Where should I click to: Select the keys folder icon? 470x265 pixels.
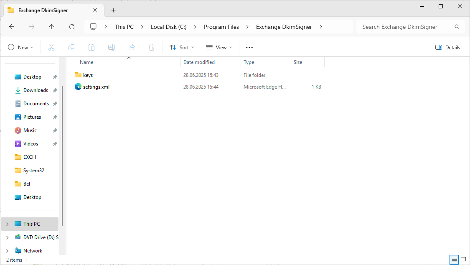(78, 75)
